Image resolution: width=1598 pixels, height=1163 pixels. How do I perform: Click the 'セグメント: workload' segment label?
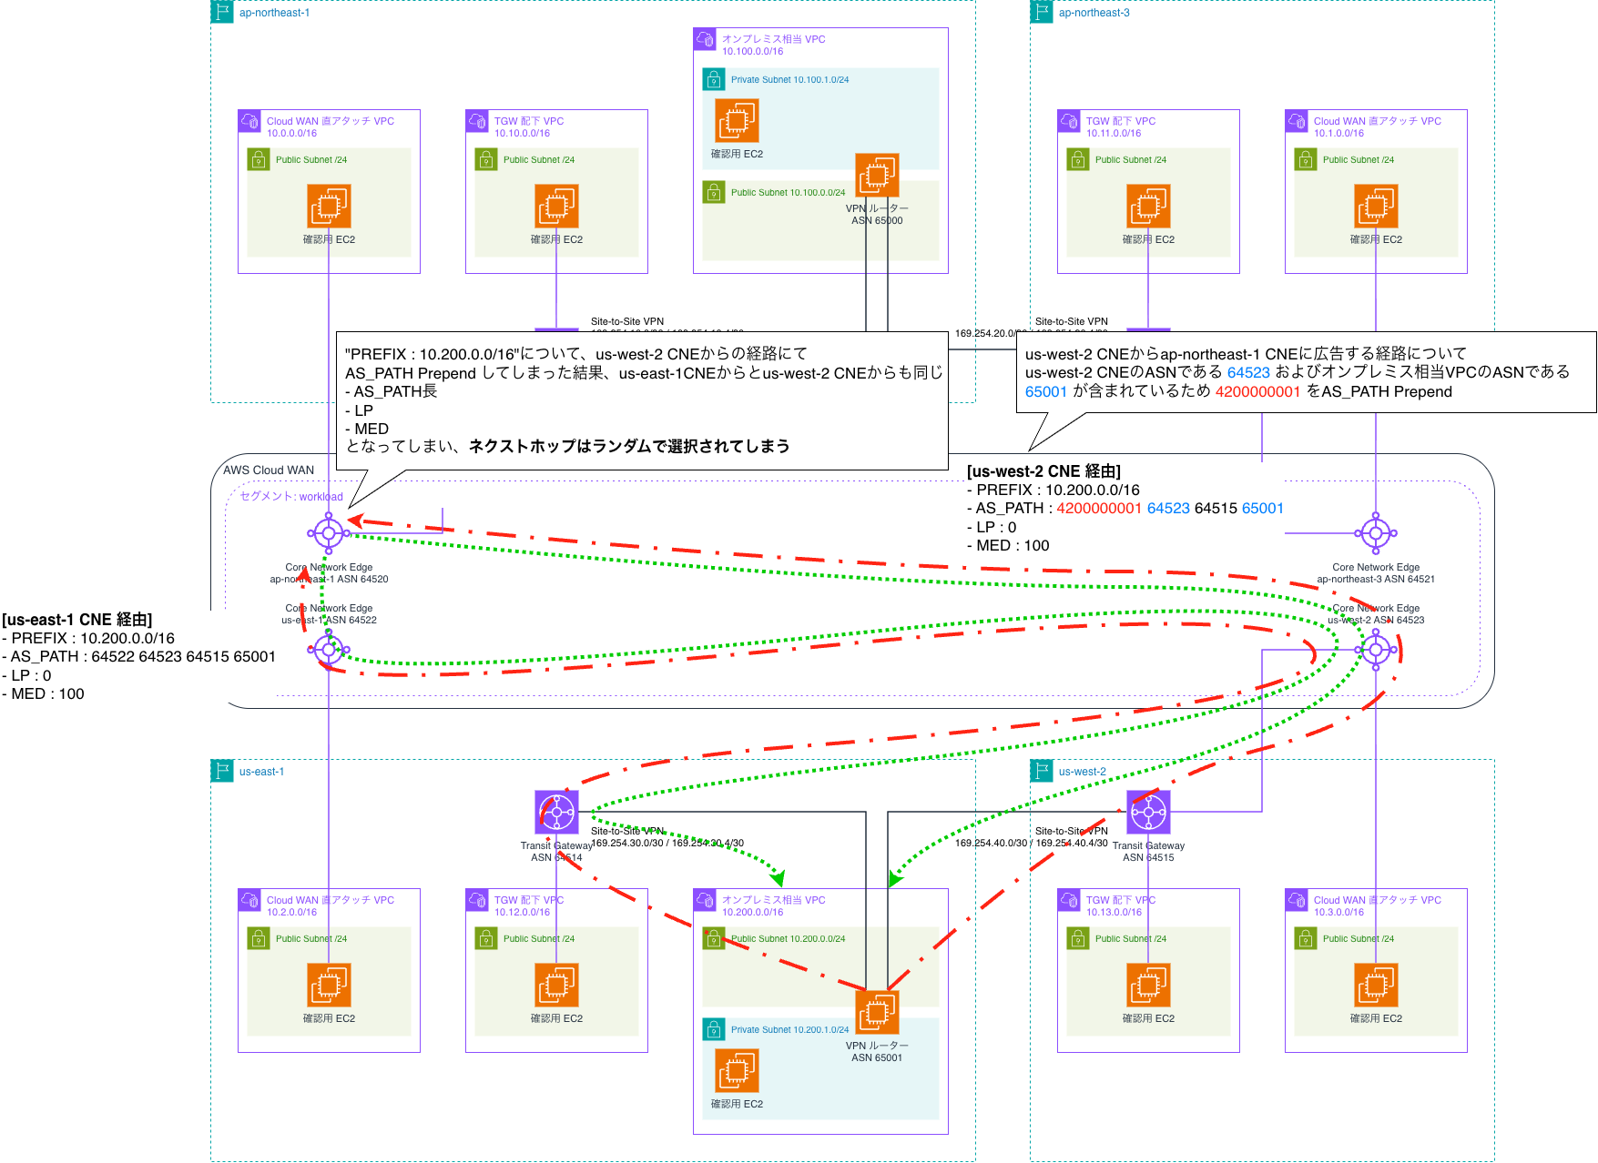(x=291, y=496)
